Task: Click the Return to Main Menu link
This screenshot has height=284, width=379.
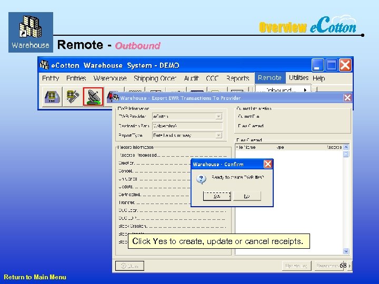Action: (x=35, y=277)
